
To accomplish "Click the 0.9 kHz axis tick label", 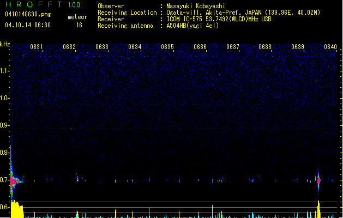I will 4,125.
